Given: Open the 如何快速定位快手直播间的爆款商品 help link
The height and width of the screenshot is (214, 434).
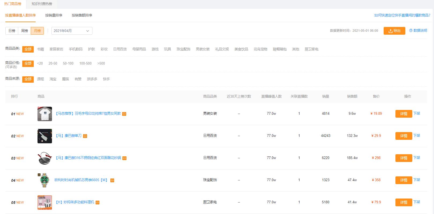Looking at the screenshot, I should [402, 15].
